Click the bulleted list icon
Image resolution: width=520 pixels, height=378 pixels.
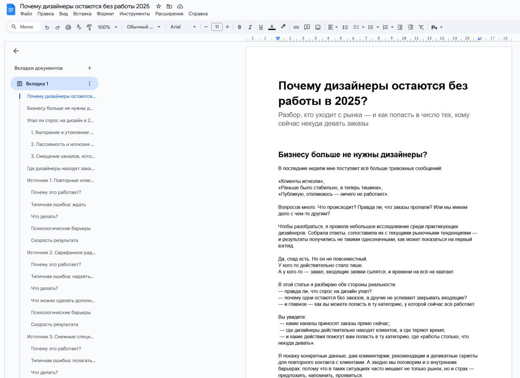coord(370,27)
